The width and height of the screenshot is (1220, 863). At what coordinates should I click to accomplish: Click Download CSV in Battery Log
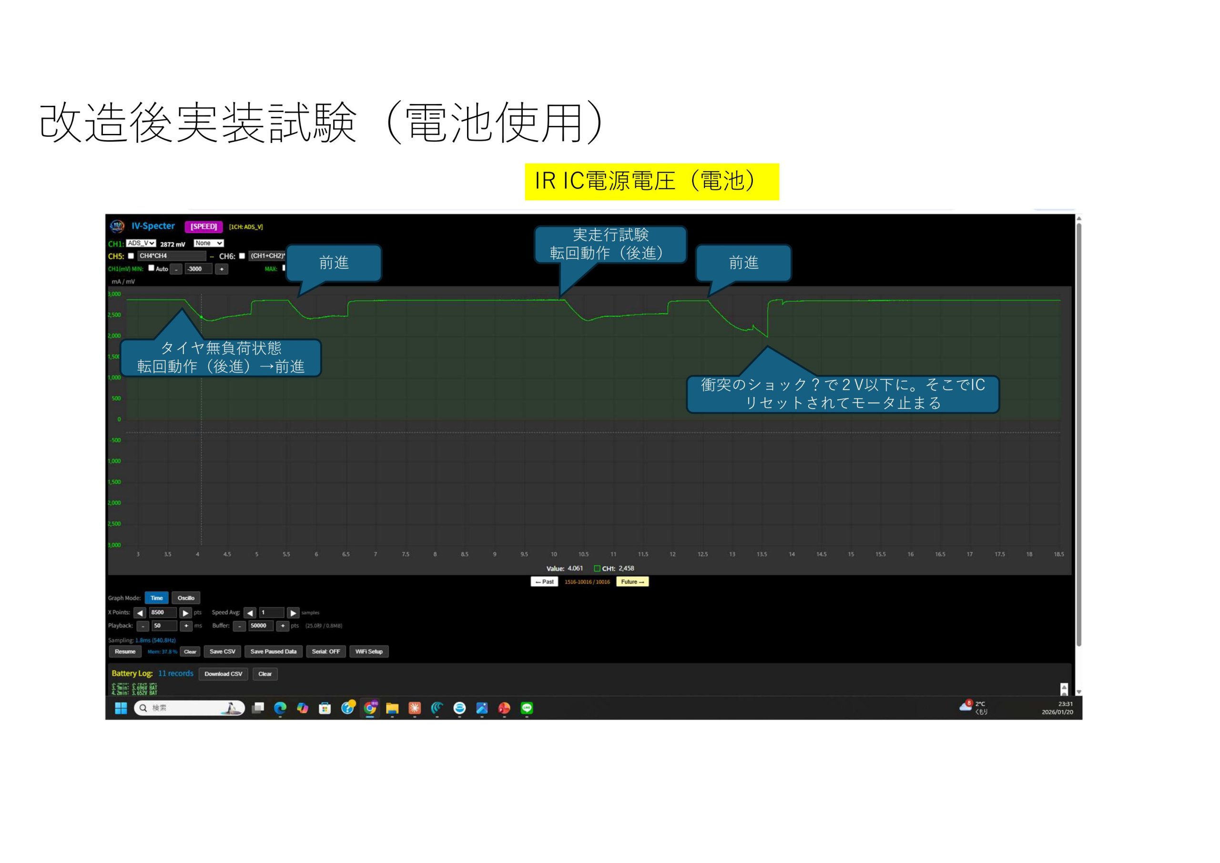(223, 674)
